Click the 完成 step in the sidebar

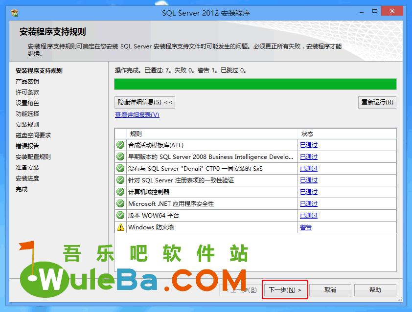[22, 189]
